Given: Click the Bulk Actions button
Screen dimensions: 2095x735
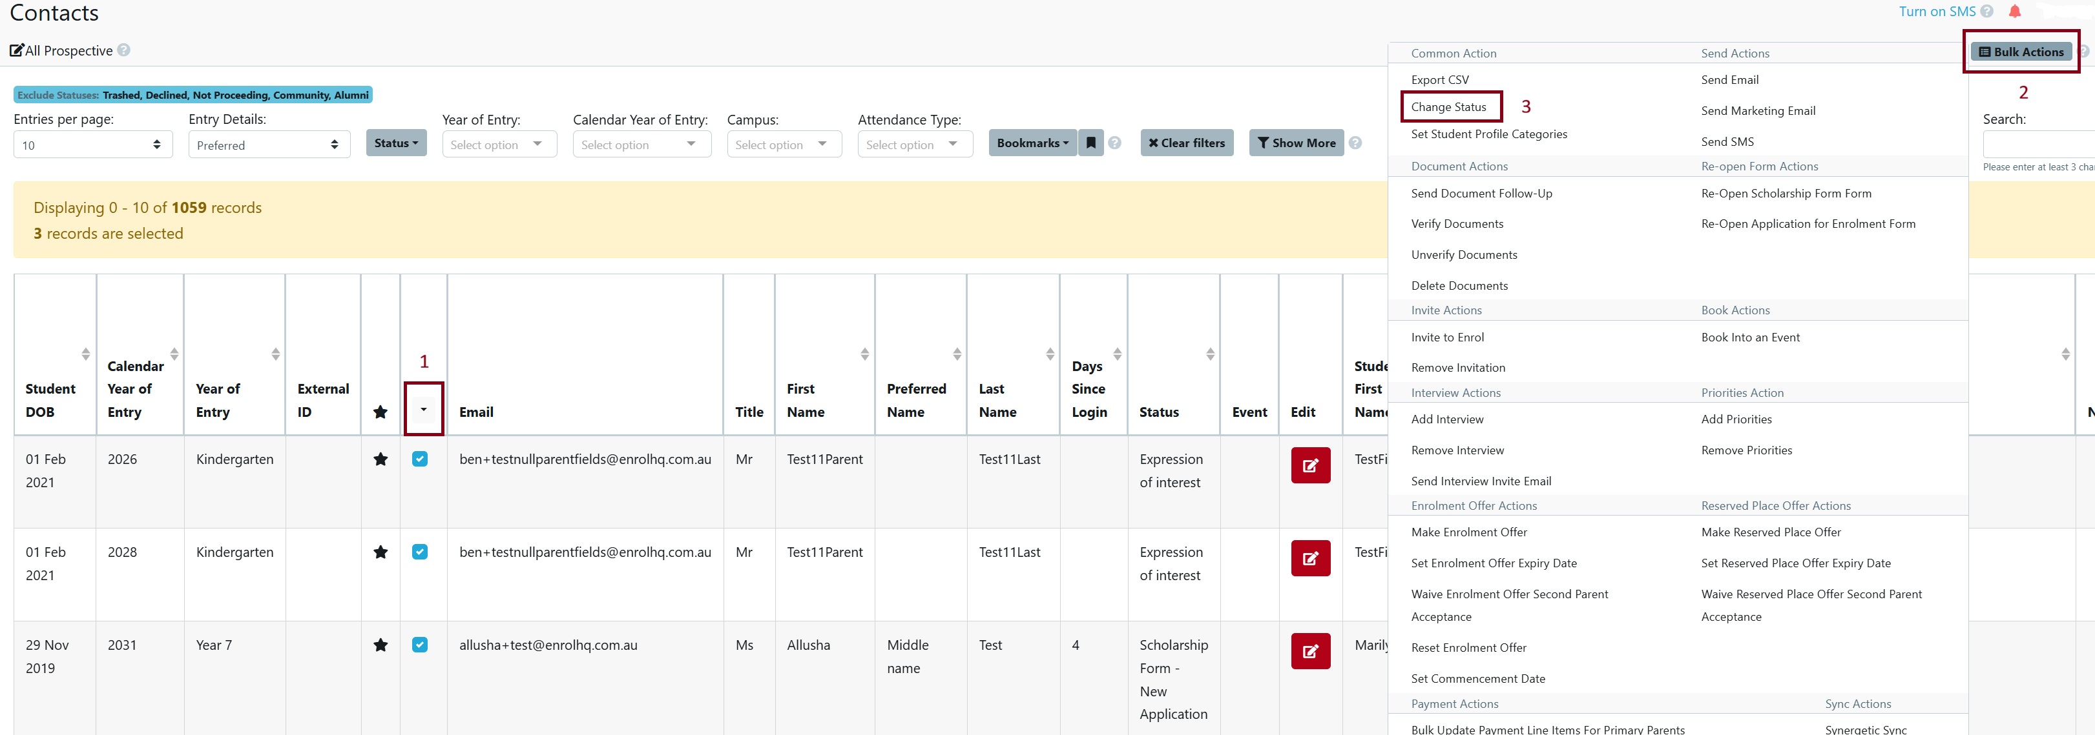Looking at the screenshot, I should (x=2021, y=52).
